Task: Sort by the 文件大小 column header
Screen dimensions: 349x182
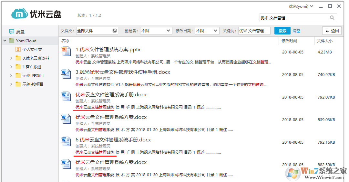Action: (324, 41)
